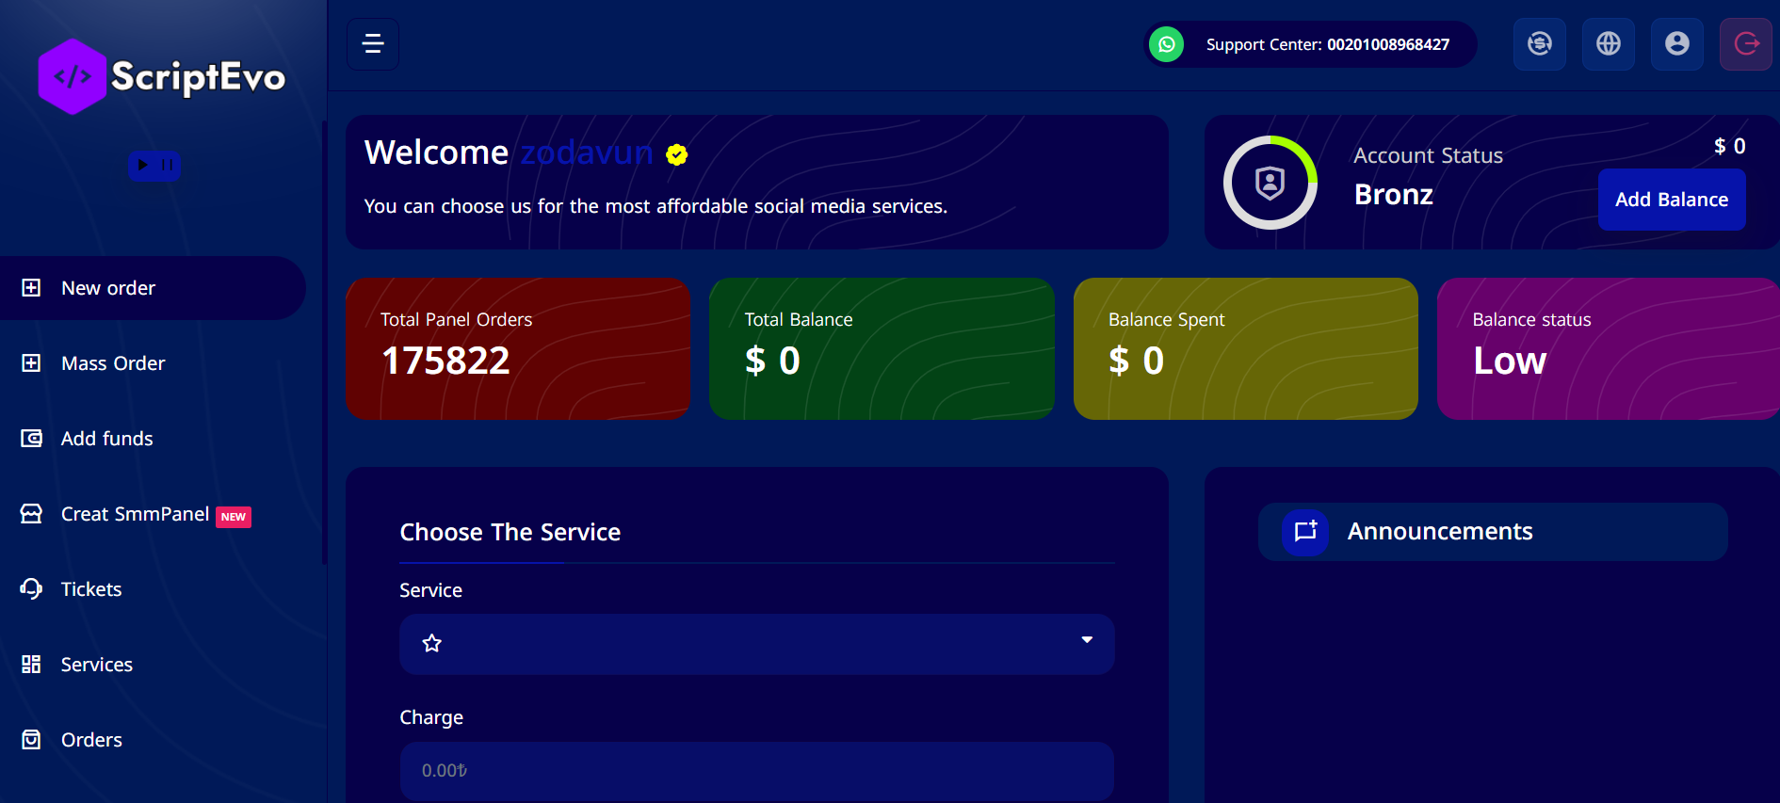Click the Support Center phone number
The width and height of the screenshot is (1780, 803).
[x=1387, y=44]
